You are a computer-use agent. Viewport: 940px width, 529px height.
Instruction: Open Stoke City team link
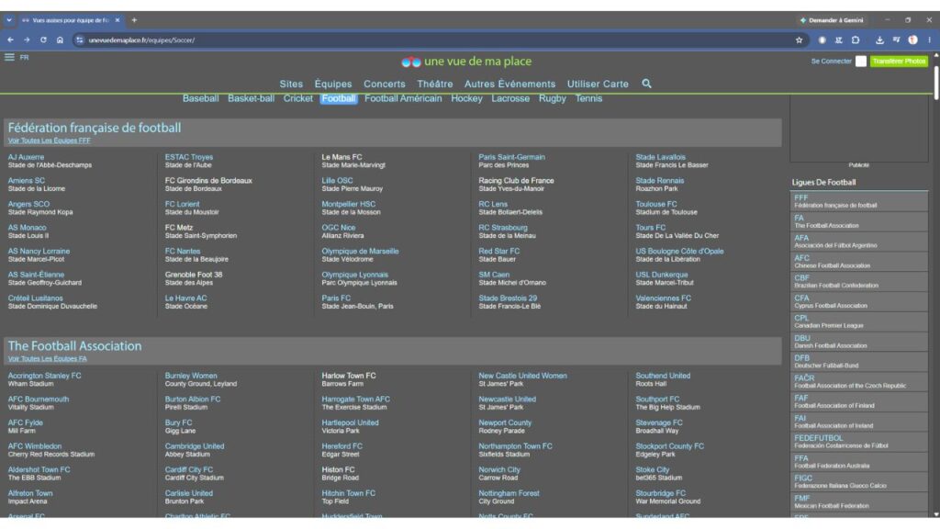pos(653,470)
